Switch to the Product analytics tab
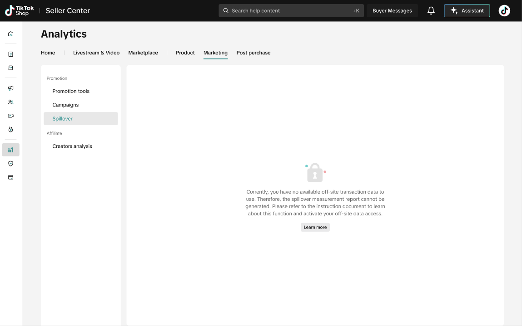 pyautogui.click(x=185, y=53)
